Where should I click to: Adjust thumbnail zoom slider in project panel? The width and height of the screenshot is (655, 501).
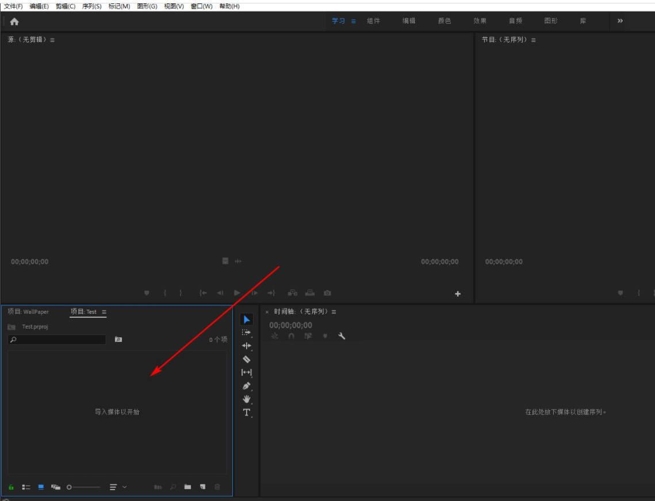point(83,487)
